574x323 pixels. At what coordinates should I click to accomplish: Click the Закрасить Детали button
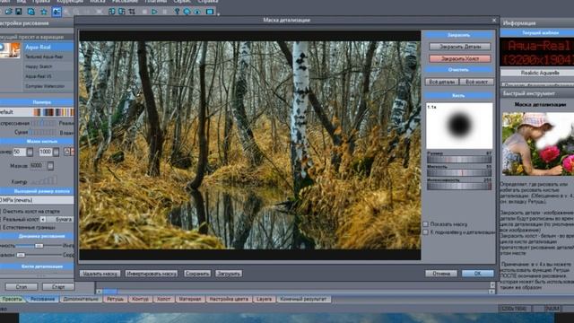[x=460, y=47]
